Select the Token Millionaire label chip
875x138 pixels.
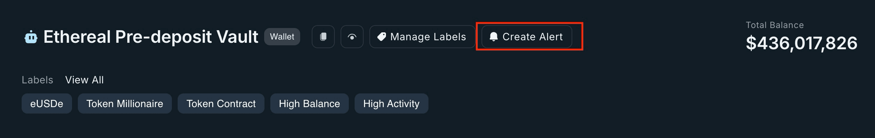[x=125, y=103]
